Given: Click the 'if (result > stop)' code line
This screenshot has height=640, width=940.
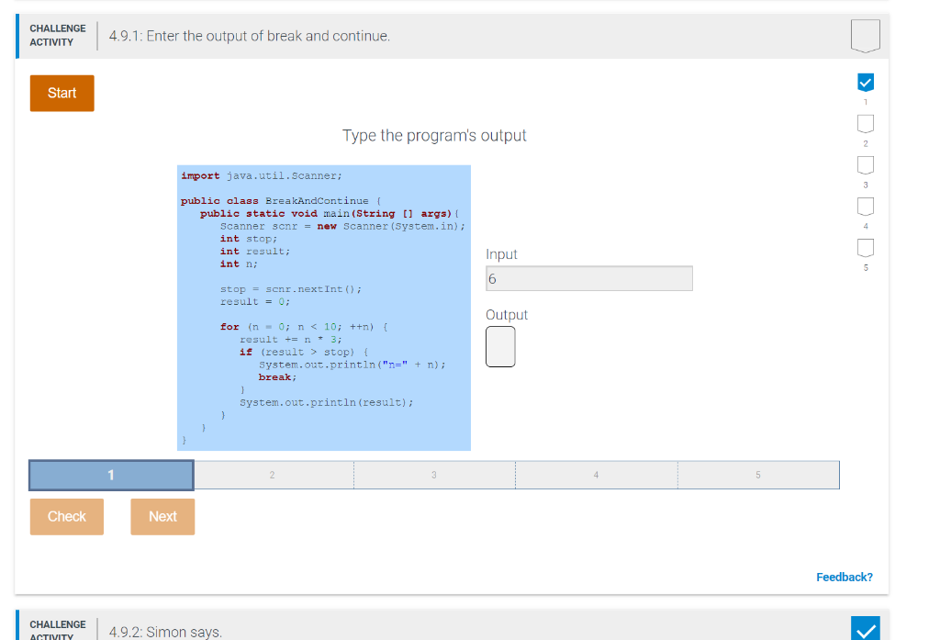Looking at the screenshot, I should pyautogui.click(x=304, y=352).
